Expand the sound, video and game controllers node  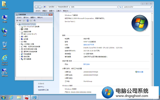pyautogui.click(x=20, y=47)
